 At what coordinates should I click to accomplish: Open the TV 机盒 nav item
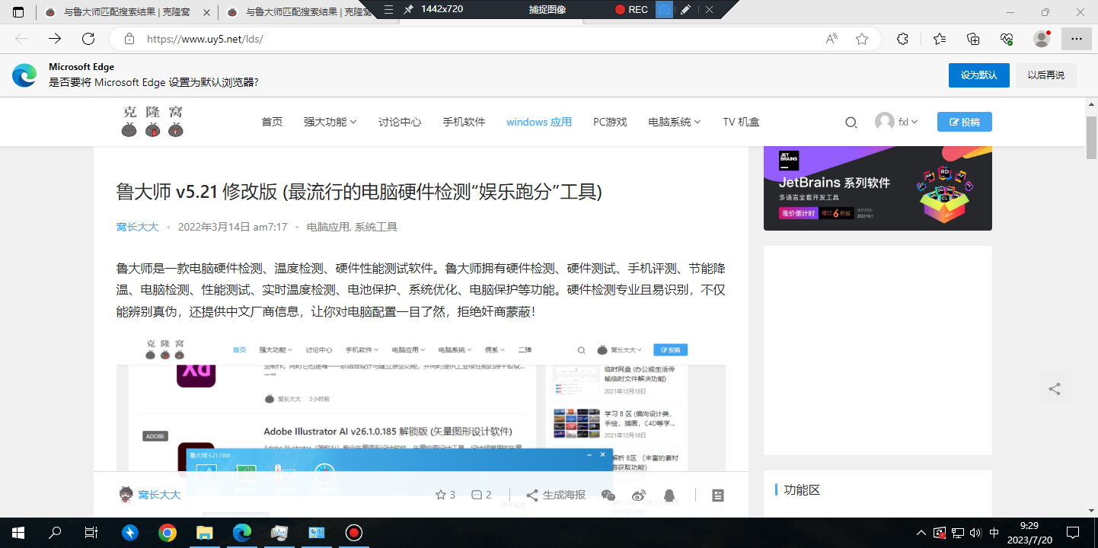pyautogui.click(x=741, y=122)
